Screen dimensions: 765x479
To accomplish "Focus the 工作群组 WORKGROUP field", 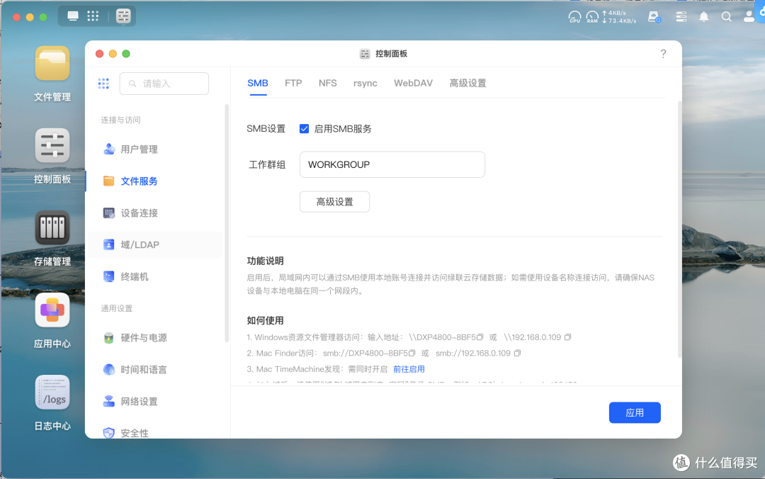I will (392, 164).
